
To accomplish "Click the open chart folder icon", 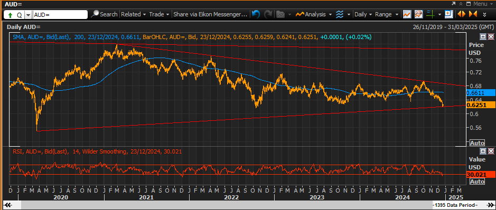I will [280, 14].
